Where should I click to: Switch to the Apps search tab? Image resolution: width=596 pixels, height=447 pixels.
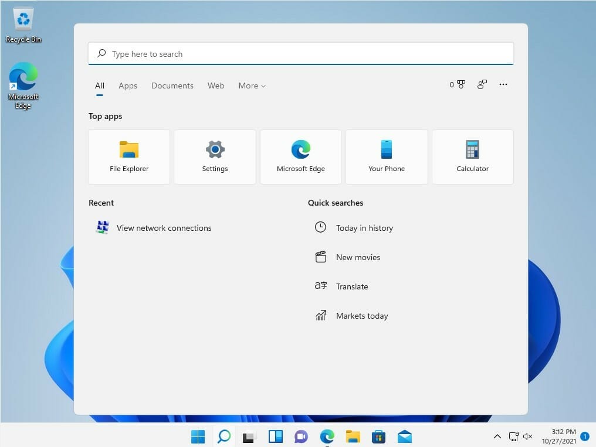[x=128, y=86]
